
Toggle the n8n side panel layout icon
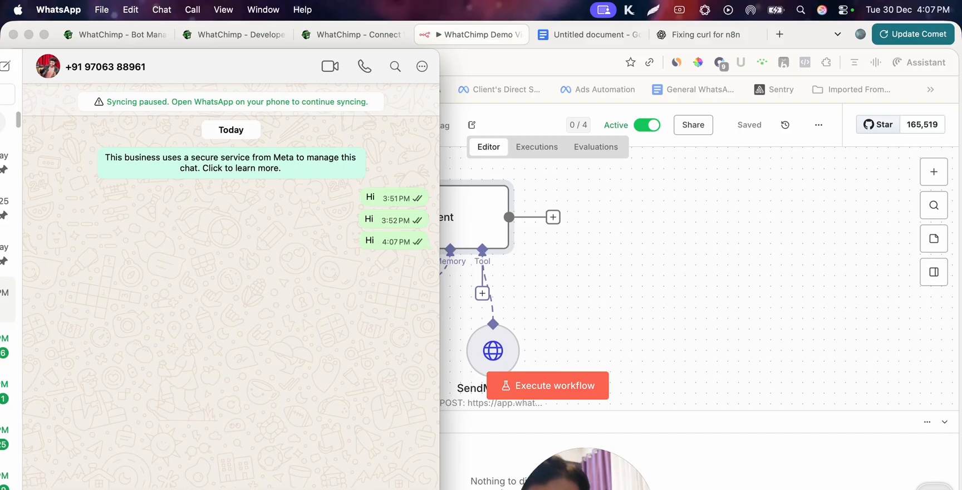(x=934, y=272)
